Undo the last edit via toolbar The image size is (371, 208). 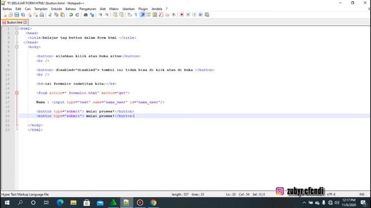71,15
